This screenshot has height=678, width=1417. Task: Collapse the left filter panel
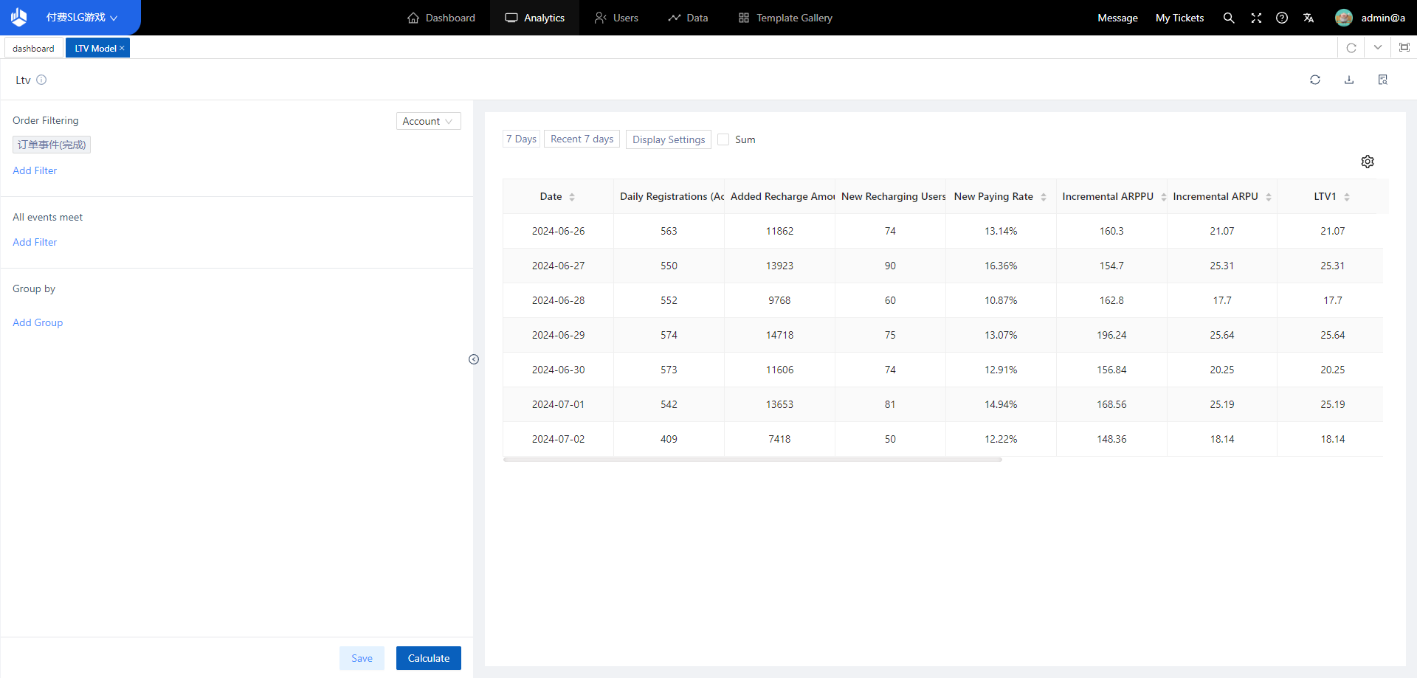click(x=474, y=359)
